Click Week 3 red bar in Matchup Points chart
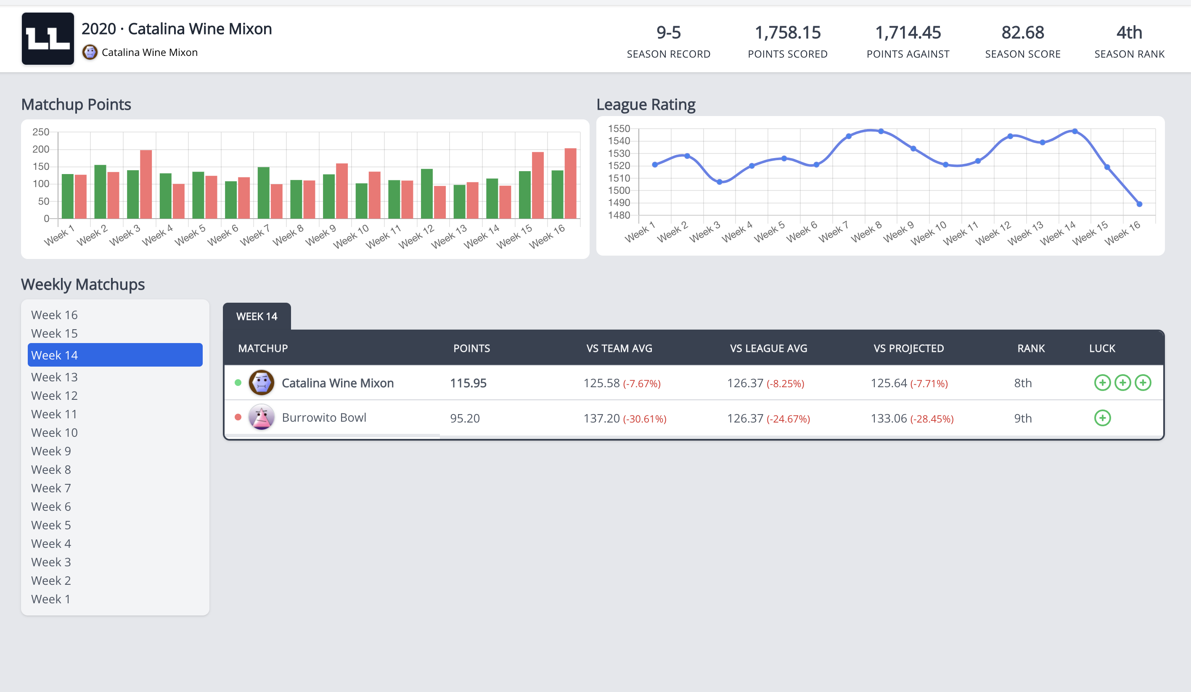 146,184
